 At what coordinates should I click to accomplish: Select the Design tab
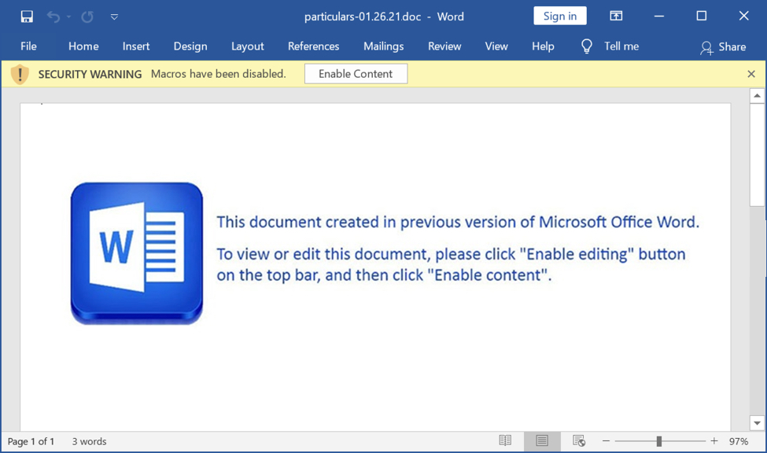(x=190, y=46)
